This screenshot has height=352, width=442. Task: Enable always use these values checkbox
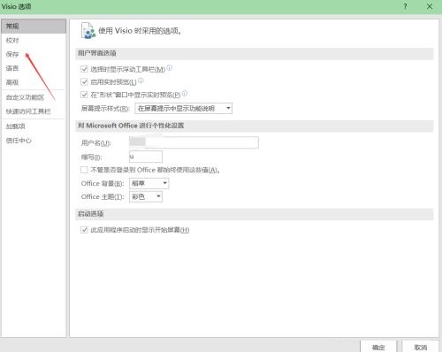click(84, 170)
